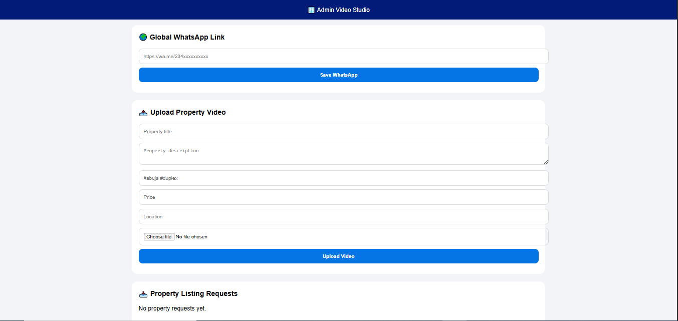678x321 pixels.
Task: Click the Admin Video Studio title text
Action: pyautogui.click(x=343, y=10)
